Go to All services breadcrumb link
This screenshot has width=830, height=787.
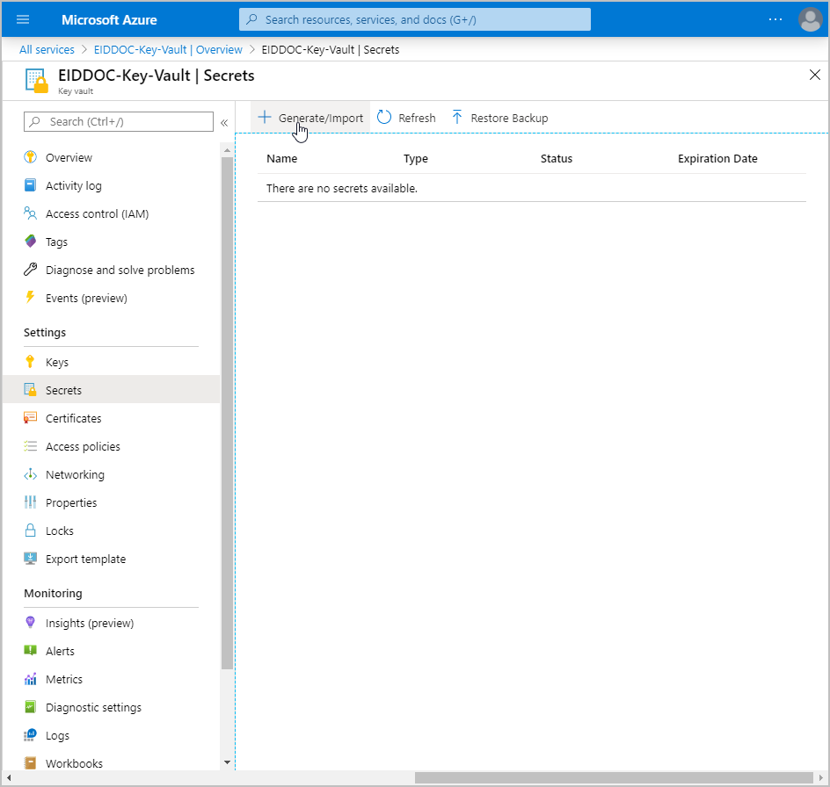47,50
